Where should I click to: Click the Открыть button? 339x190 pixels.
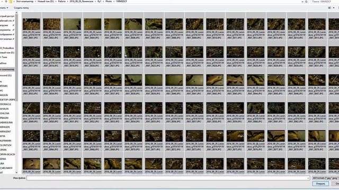point(320,184)
